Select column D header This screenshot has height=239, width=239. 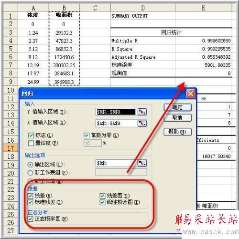pyautogui.click(x=143, y=8)
